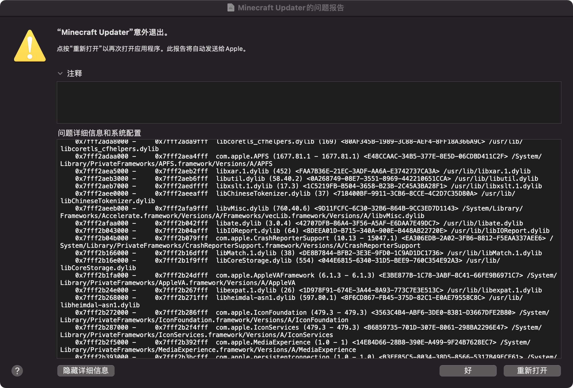Click the 注释 label text
The width and height of the screenshot is (573, 388).
click(x=74, y=74)
